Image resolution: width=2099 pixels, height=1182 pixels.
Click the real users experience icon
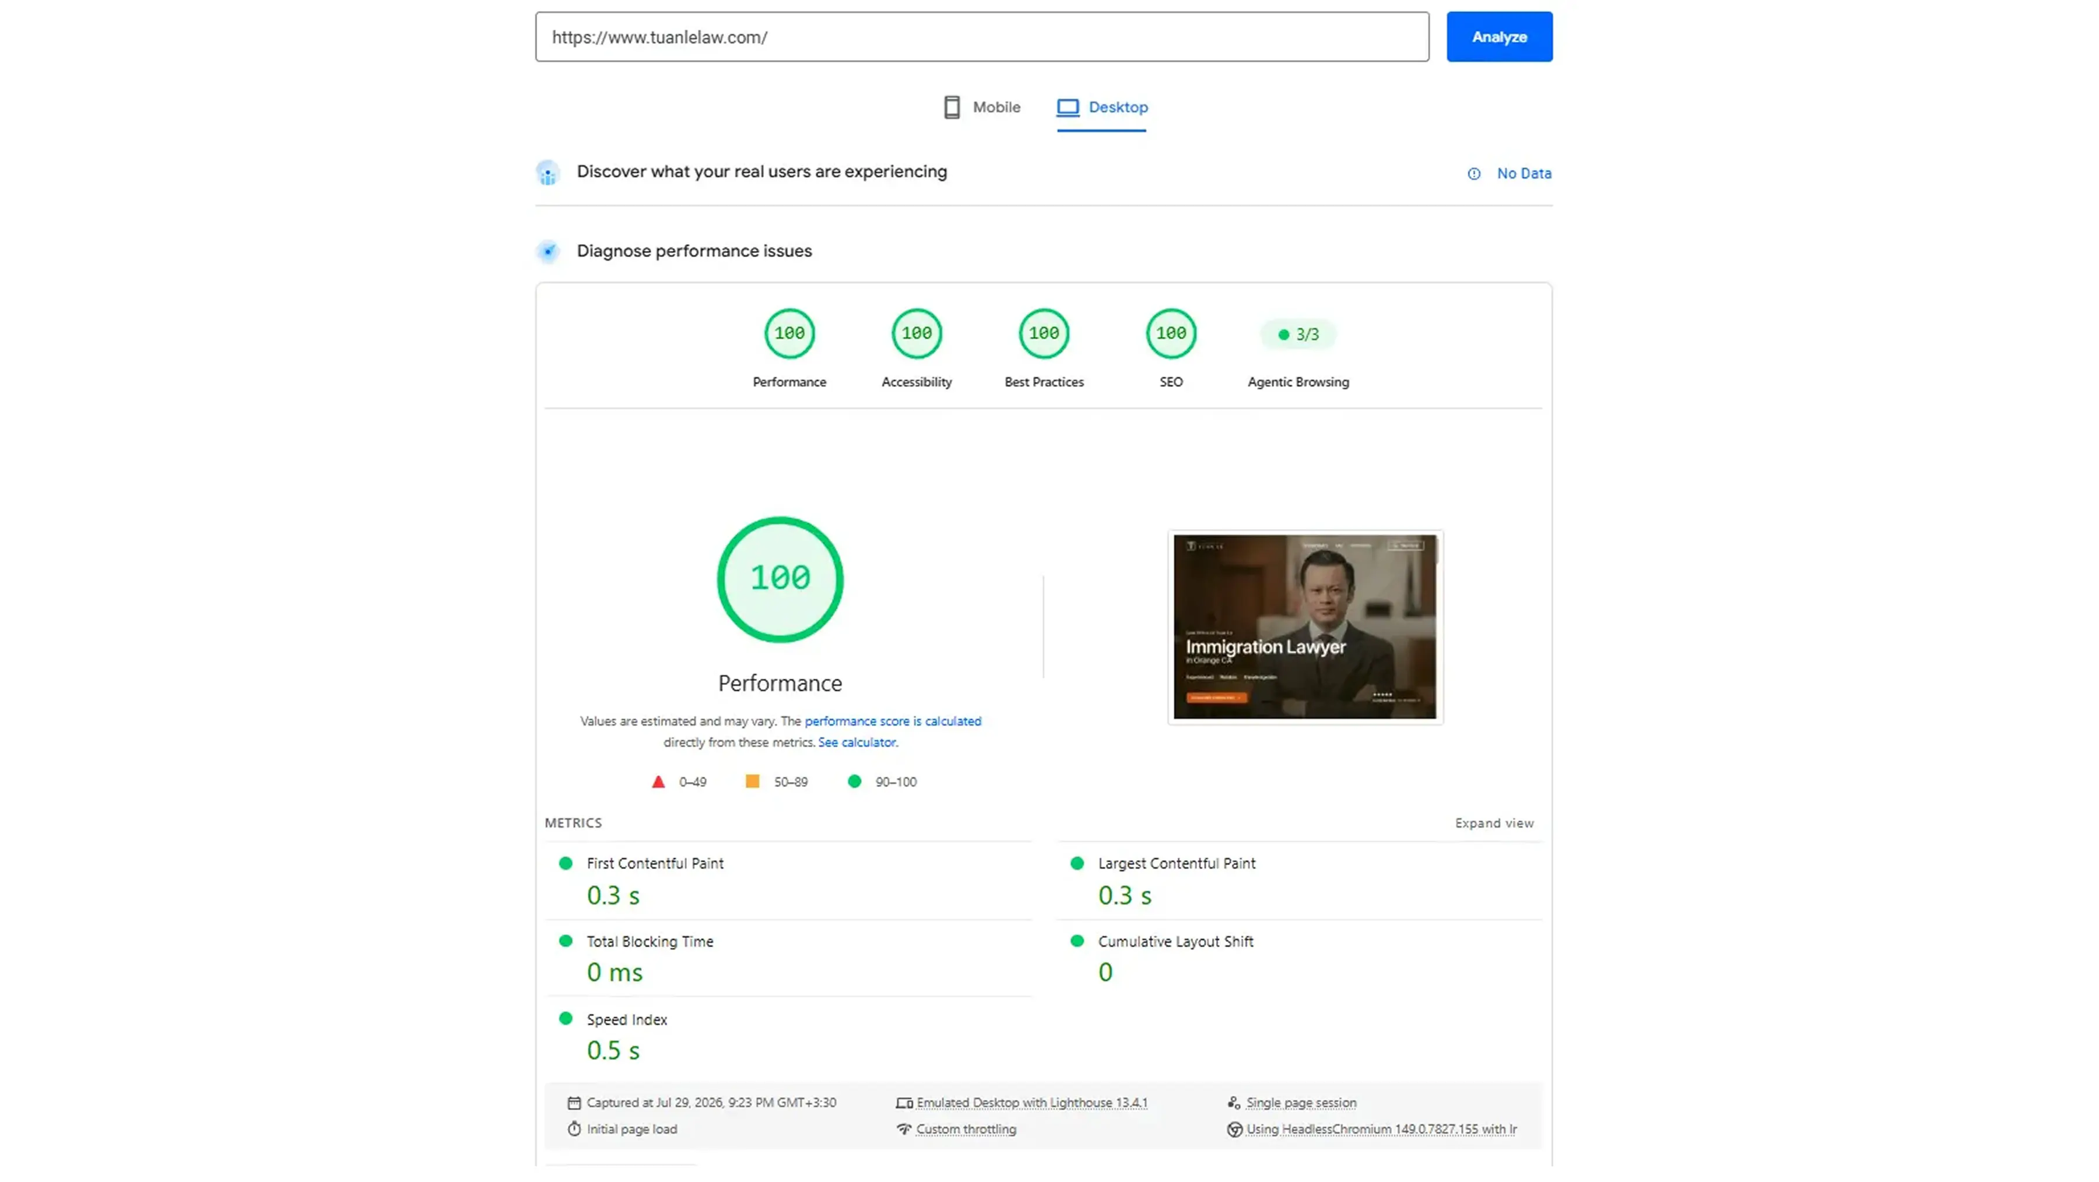click(x=547, y=173)
